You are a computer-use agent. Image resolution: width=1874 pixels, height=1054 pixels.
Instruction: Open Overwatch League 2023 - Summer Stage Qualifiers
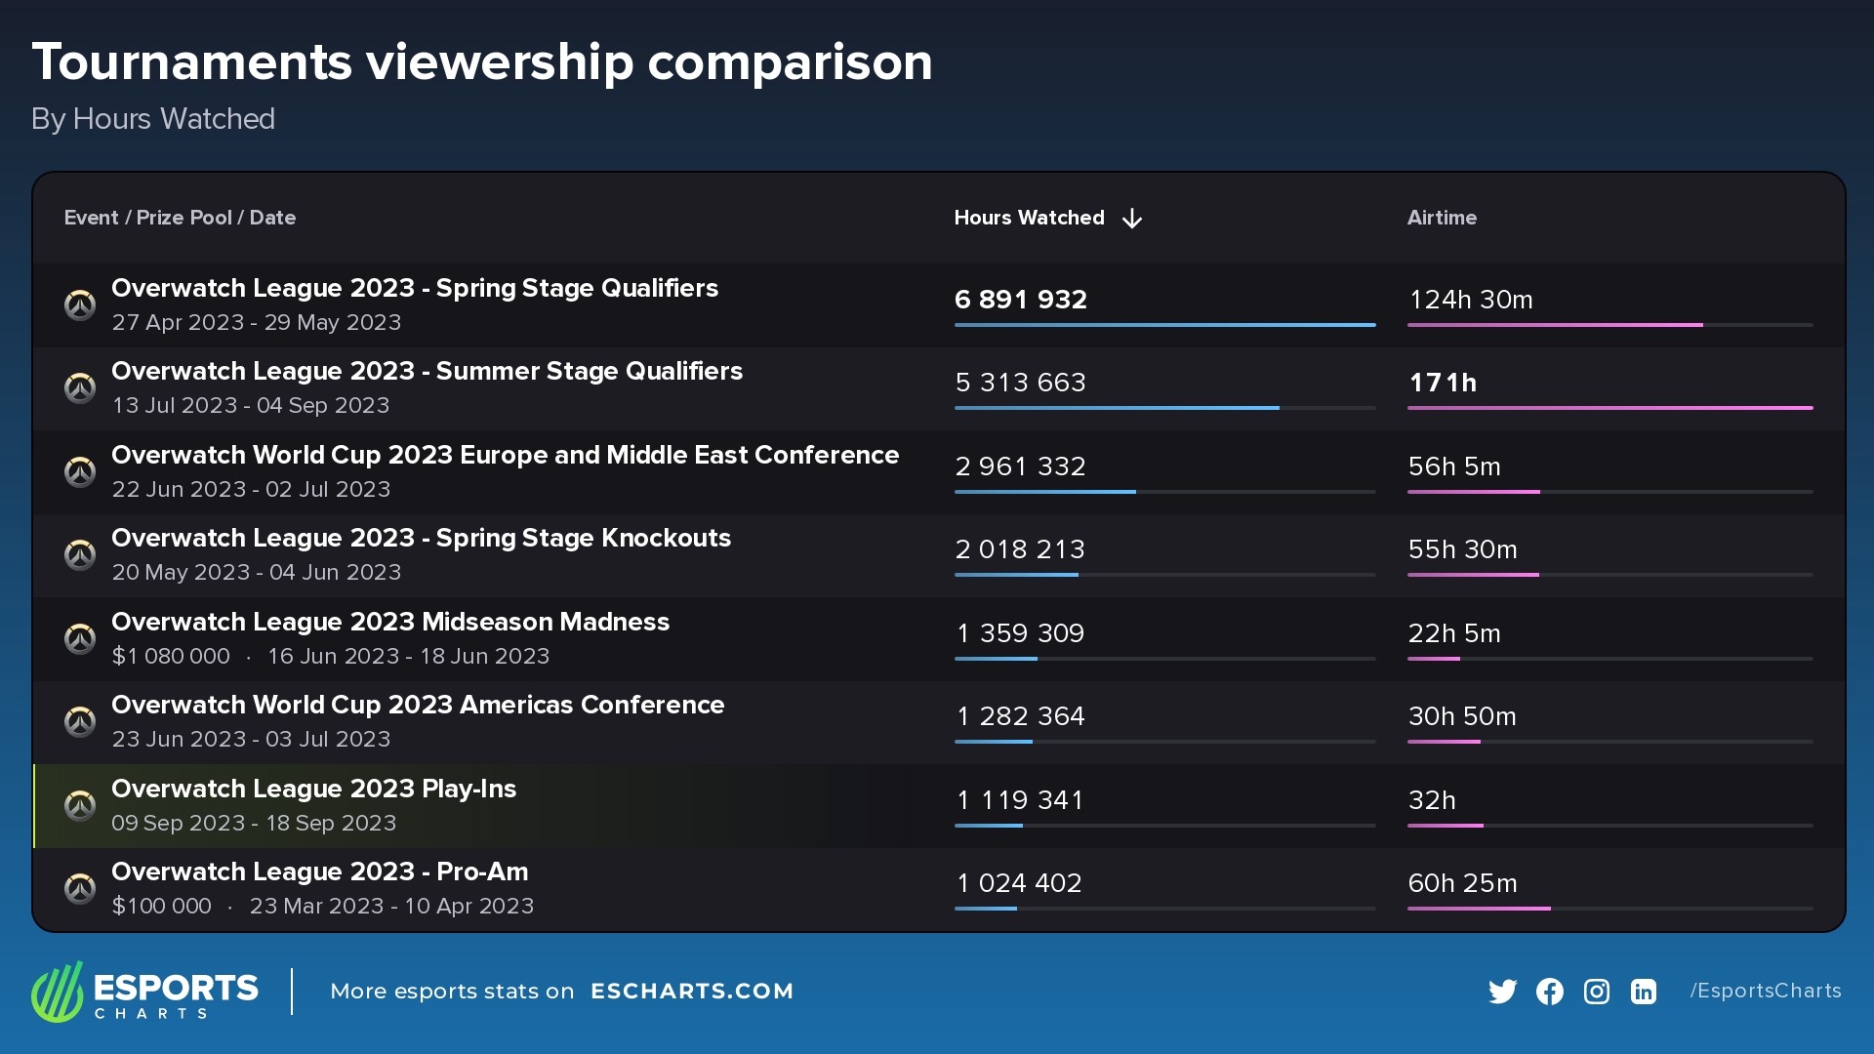tap(427, 371)
